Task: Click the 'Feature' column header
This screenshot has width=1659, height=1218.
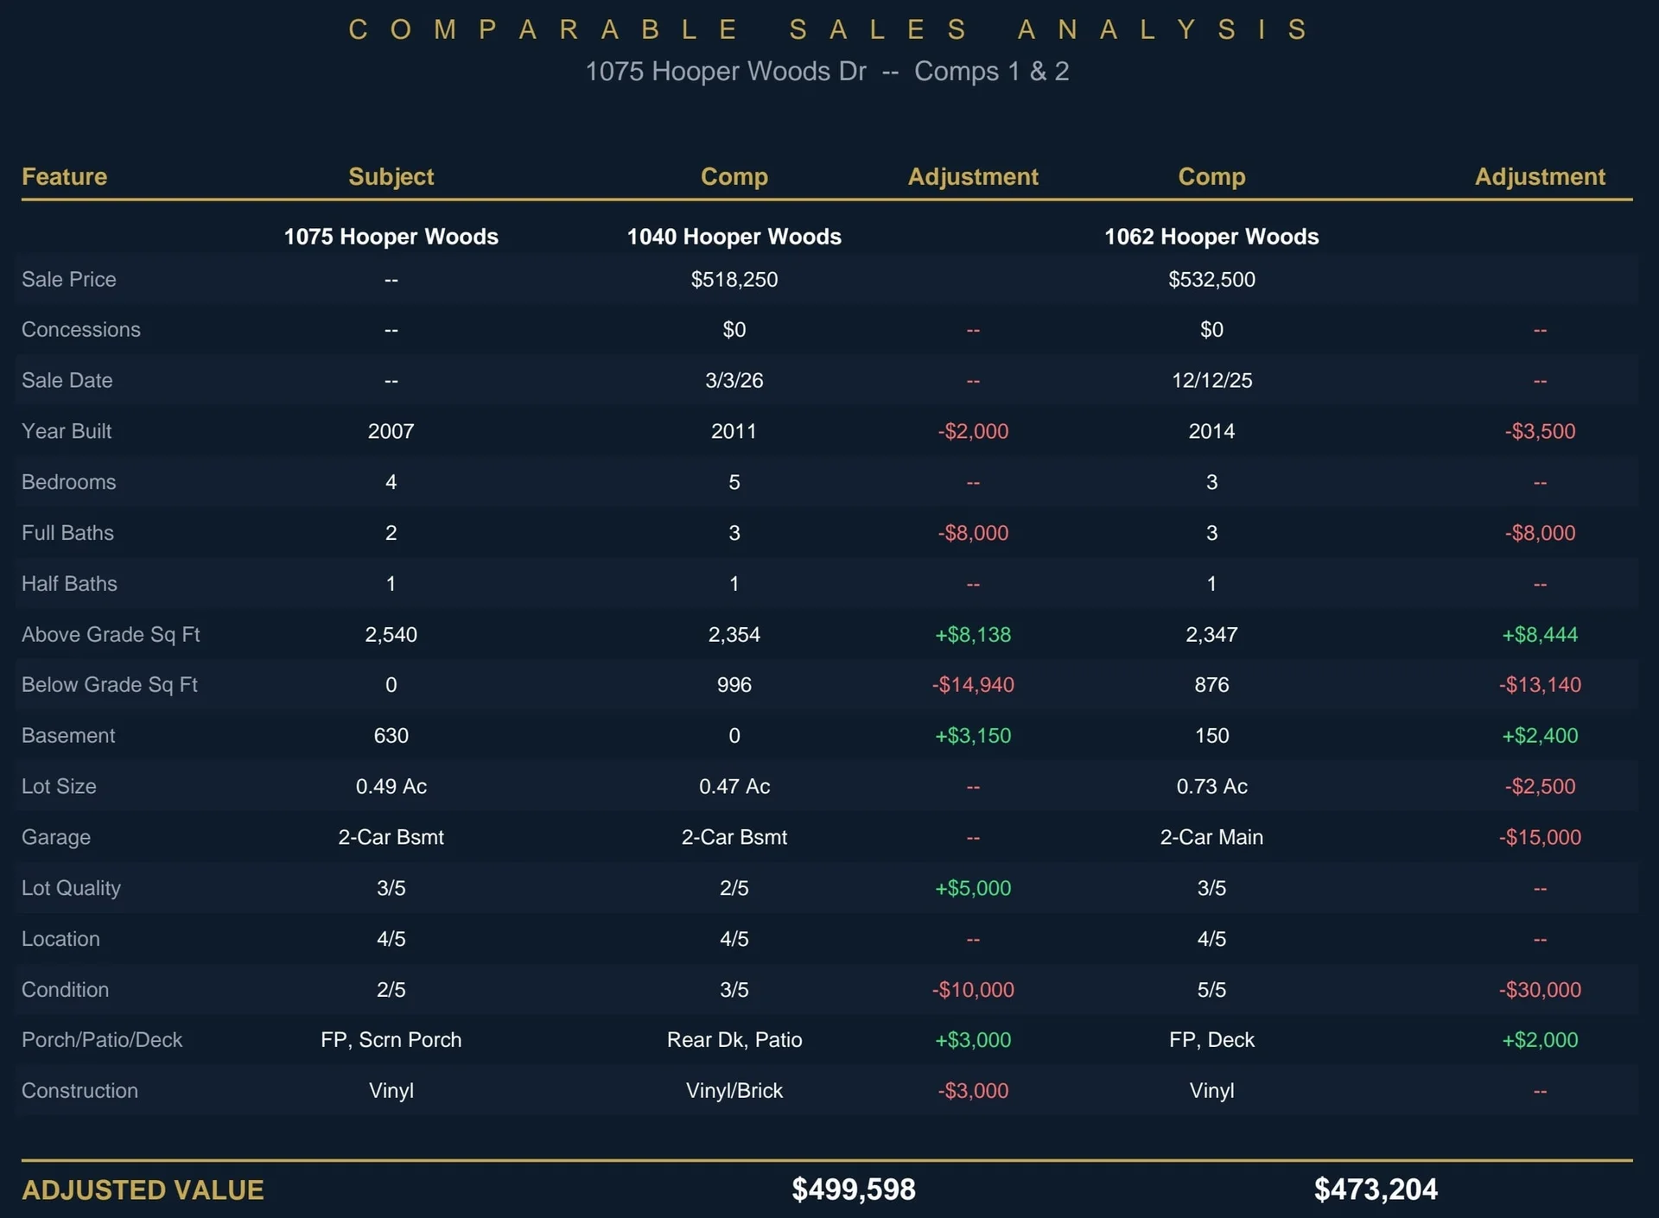Action: [x=64, y=176]
